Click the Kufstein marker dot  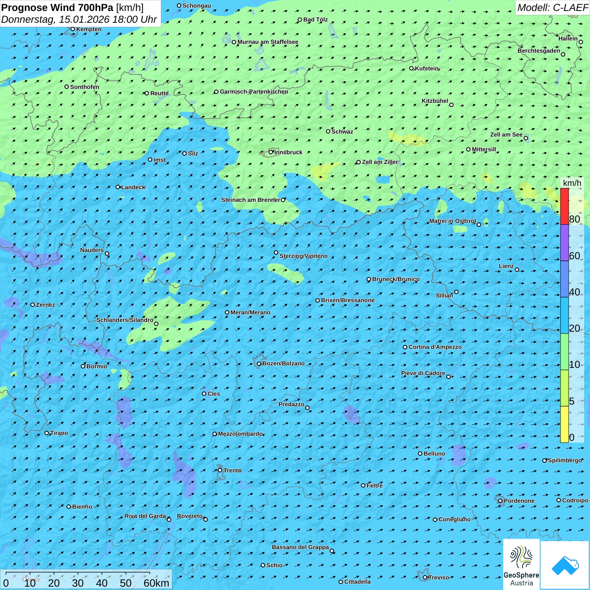point(411,68)
